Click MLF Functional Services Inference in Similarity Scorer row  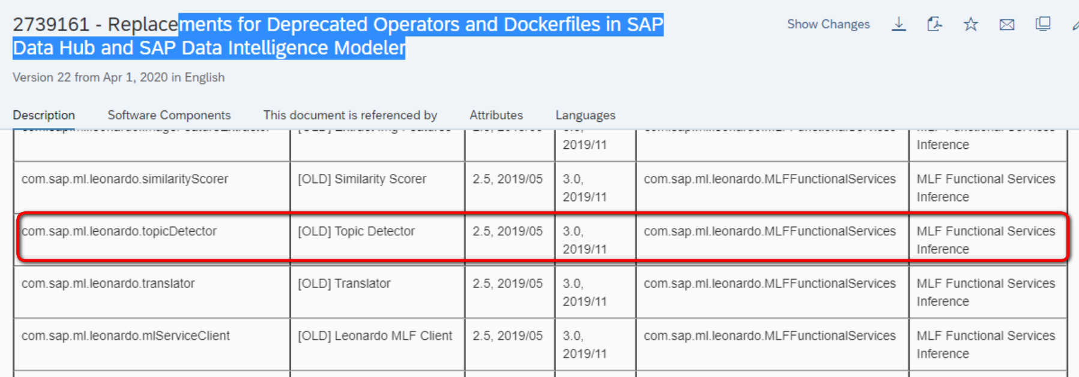coord(988,187)
